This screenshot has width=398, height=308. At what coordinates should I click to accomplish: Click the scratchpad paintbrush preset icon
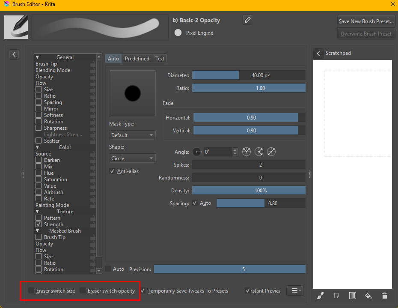click(321, 296)
